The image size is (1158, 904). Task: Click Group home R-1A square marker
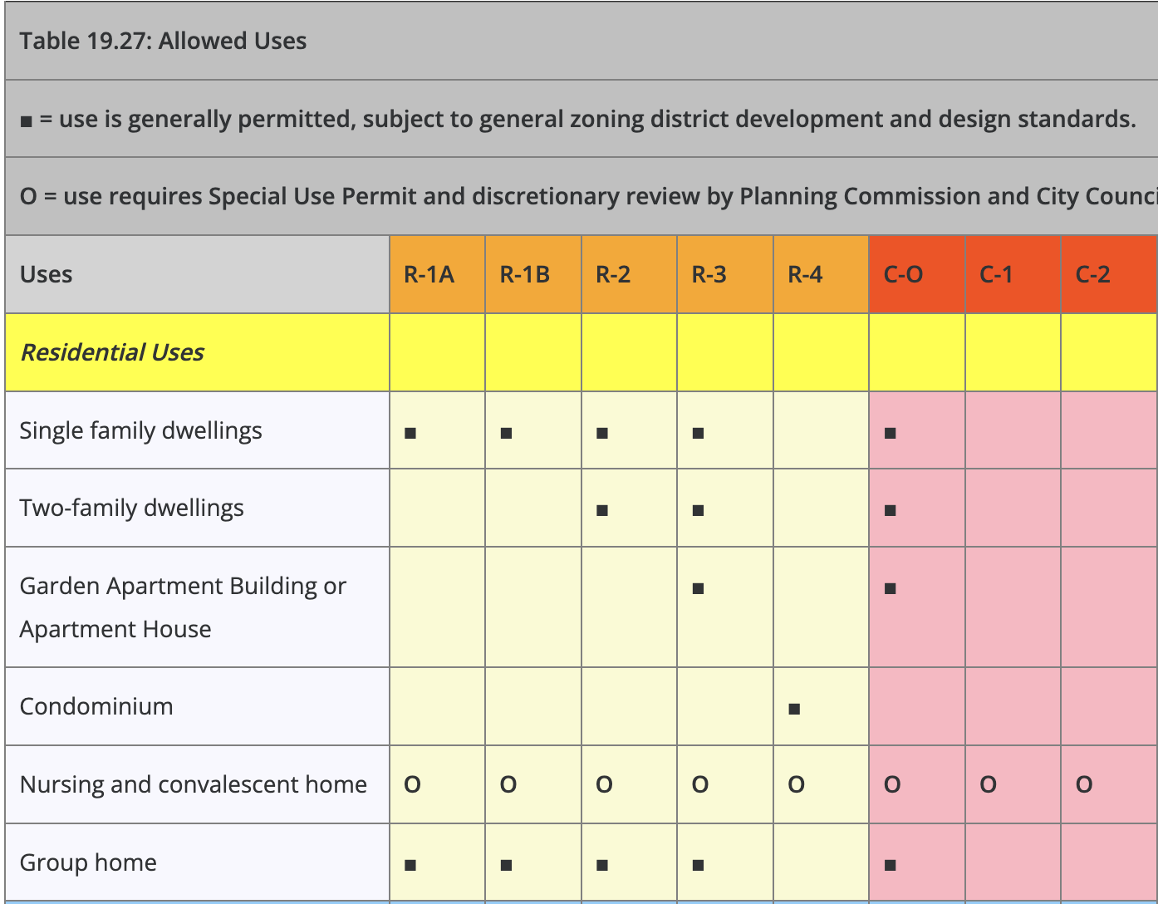[x=410, y=865]
